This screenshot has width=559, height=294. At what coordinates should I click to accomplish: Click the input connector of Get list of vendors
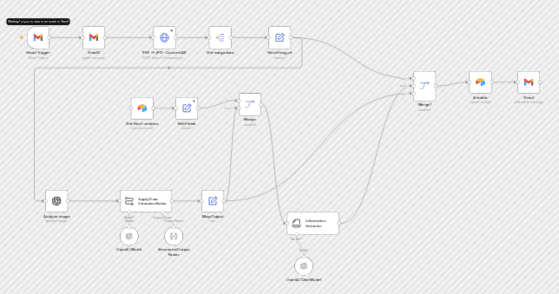[x=132, y=108]
